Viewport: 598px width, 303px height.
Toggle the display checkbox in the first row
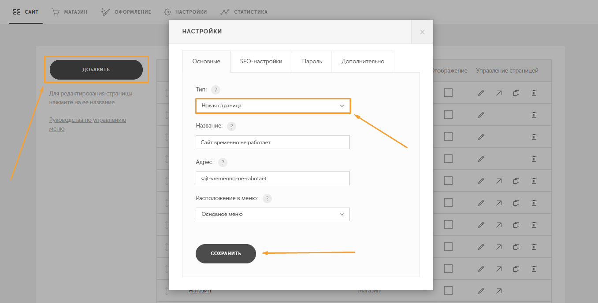tap(448, 93)
